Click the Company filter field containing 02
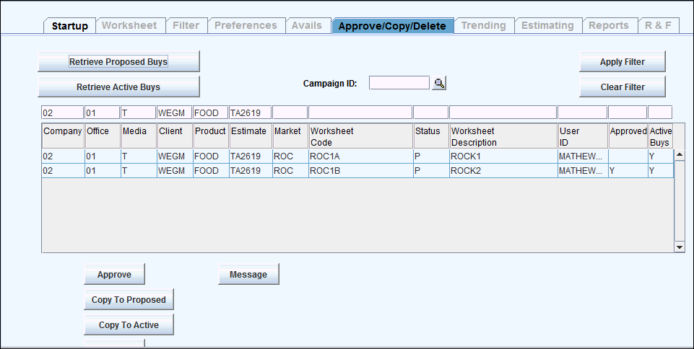This screenshot has width=694, height=349. [62, 112]
